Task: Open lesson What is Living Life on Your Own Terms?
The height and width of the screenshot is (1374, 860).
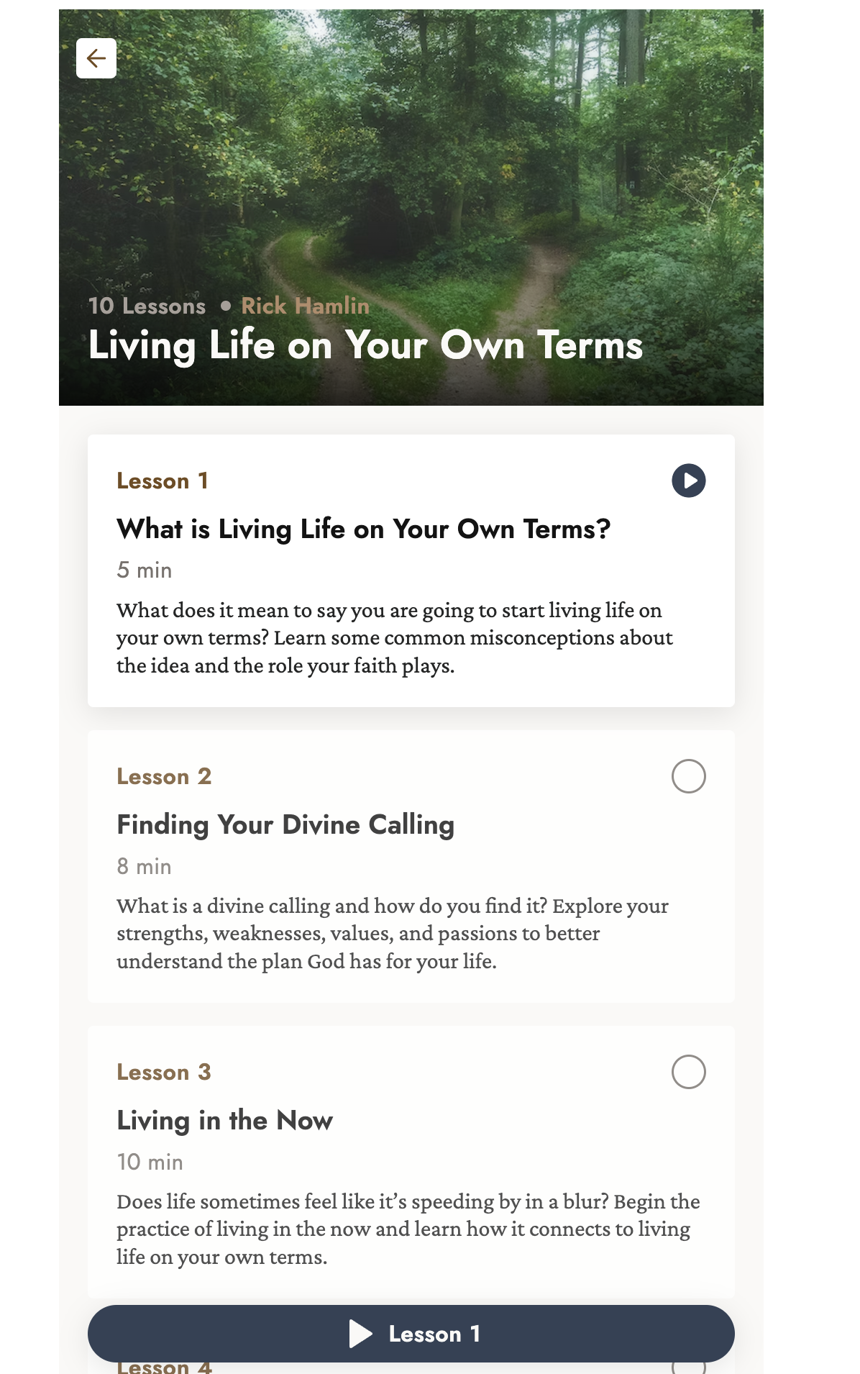Action: point(364,529)
